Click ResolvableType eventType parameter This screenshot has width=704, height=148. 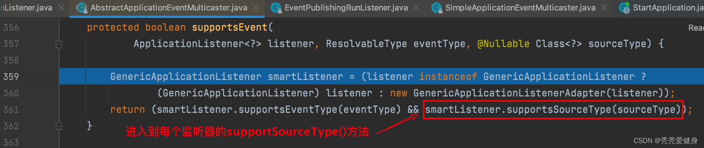(396, 44)
